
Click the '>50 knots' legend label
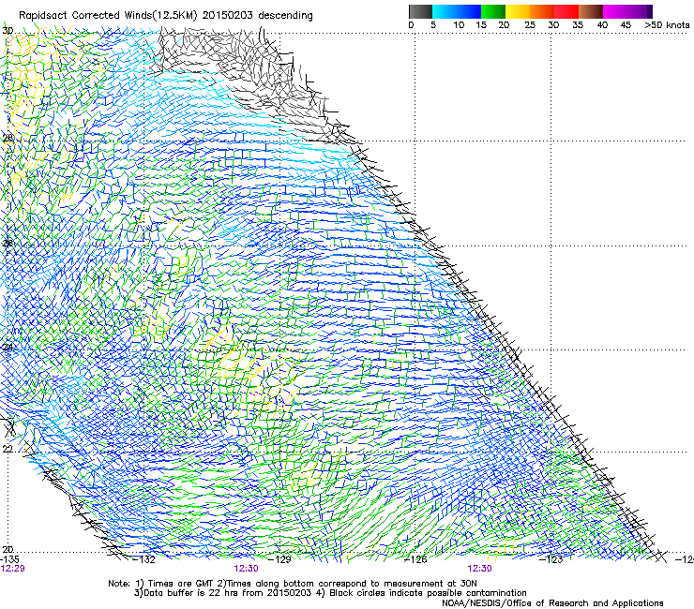tap(667, 25)
